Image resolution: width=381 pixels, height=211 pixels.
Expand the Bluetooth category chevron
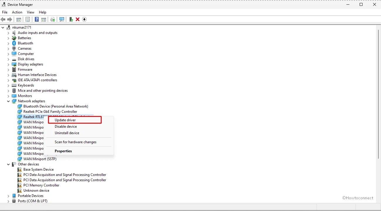click(8, 43)
